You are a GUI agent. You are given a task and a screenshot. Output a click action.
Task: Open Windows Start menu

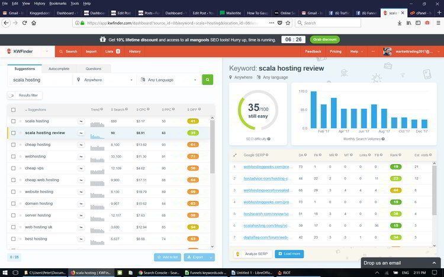pyautogui.click(x=5, y=272)
